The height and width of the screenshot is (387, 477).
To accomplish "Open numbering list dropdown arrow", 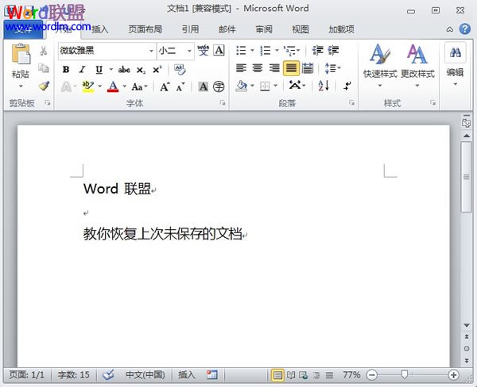I will tap(277, 51).
